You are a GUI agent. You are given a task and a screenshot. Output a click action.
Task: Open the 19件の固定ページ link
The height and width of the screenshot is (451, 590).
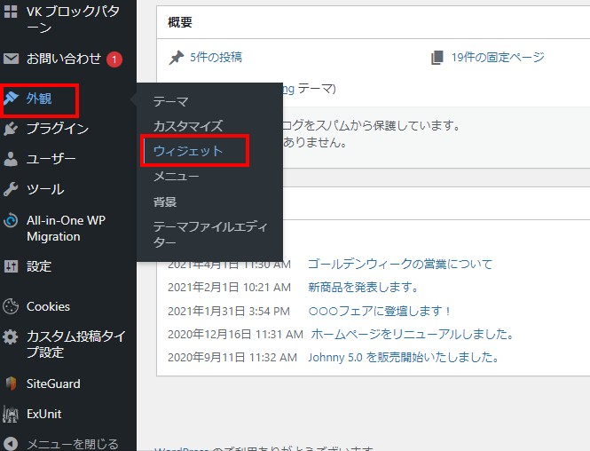click(x=497, y=58)
